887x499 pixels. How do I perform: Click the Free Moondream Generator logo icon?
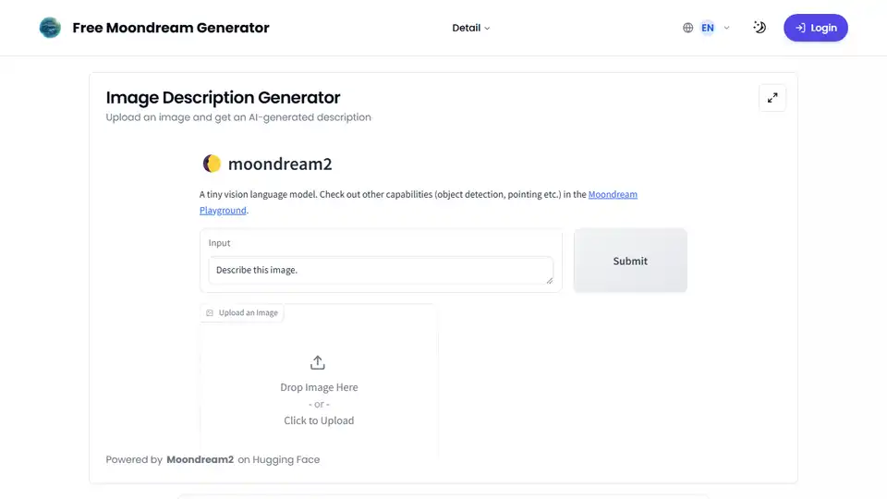[x=50, y=28]
